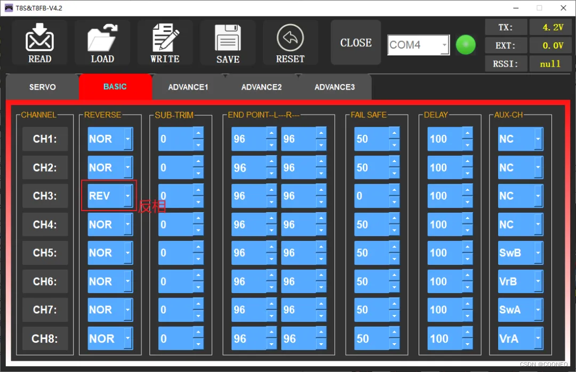This screenshot has height=372, width=576.
Task: Open CH6 AUX-CH VrB dropdown
Action: (x=538, y=281)
